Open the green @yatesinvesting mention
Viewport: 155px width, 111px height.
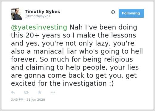tap(39, 27)
